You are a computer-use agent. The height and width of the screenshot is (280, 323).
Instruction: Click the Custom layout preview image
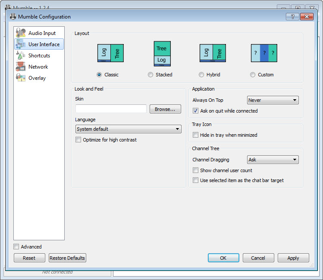pos(264,53)
